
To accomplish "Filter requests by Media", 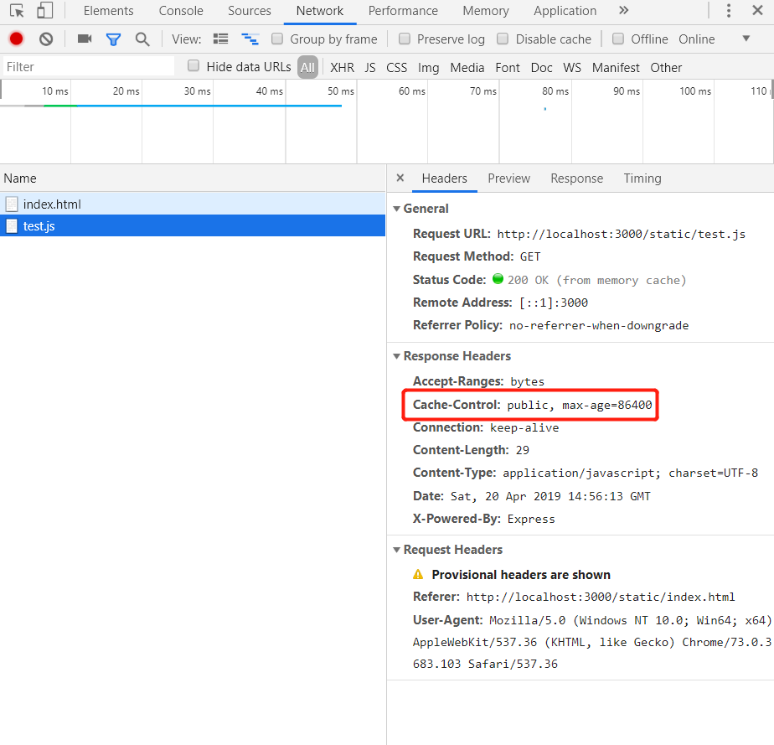I will click(467, 68).
